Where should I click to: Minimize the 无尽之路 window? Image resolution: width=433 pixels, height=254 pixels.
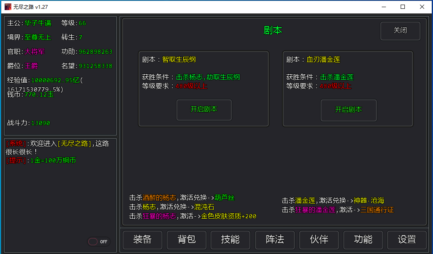point(384,7)
